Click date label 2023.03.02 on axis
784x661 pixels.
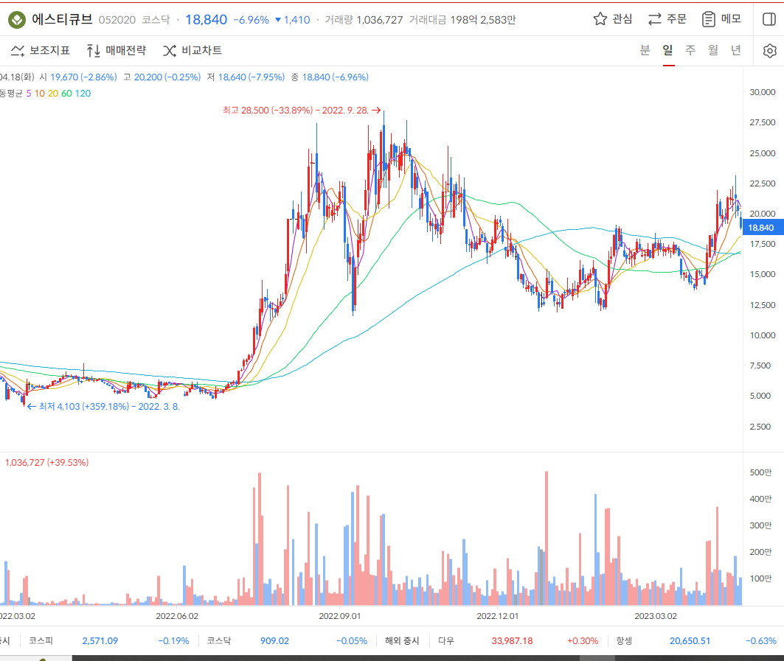tap(656, 616)
